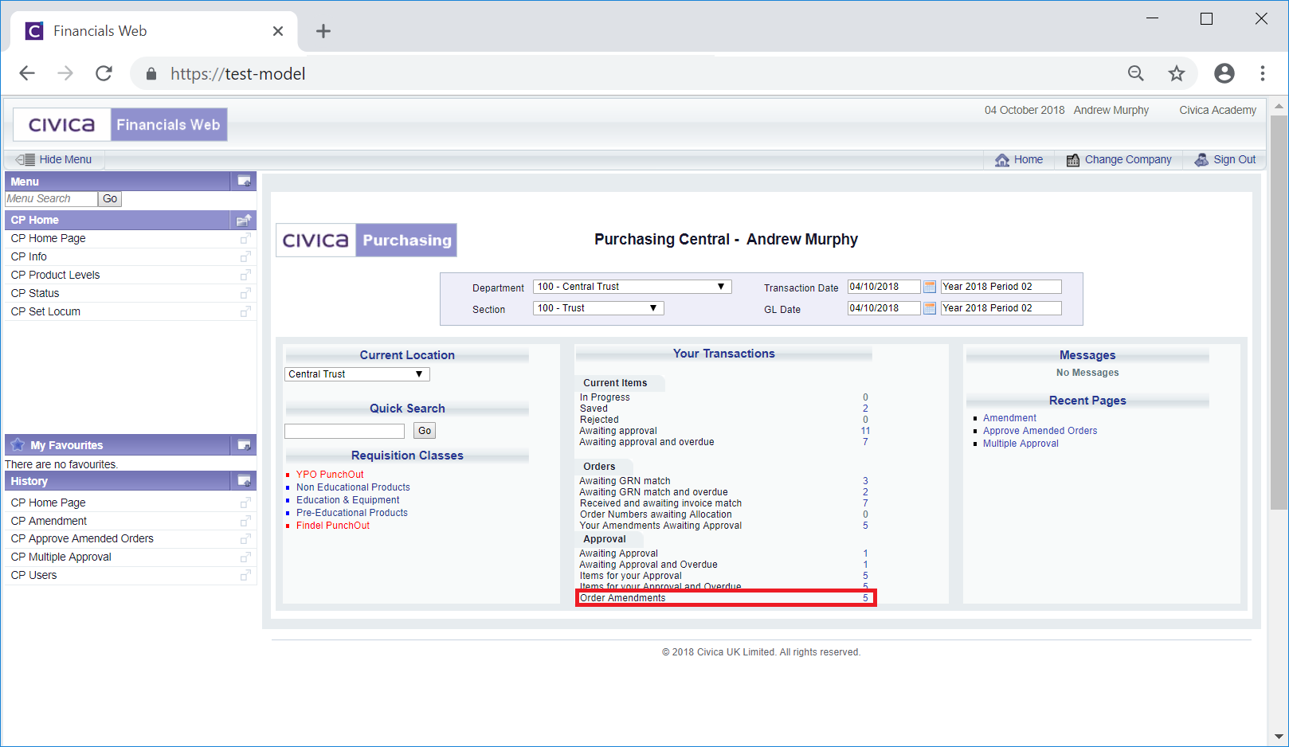1289x747 pixels.
Task: Select CP Set Locum menu item
Action: pos(45,311)
